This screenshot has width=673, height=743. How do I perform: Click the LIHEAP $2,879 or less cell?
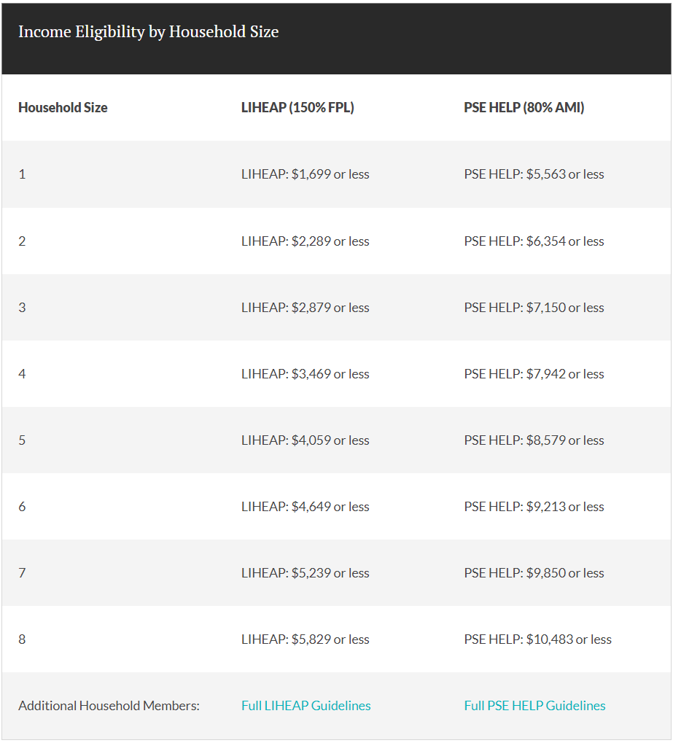[306, 308]
